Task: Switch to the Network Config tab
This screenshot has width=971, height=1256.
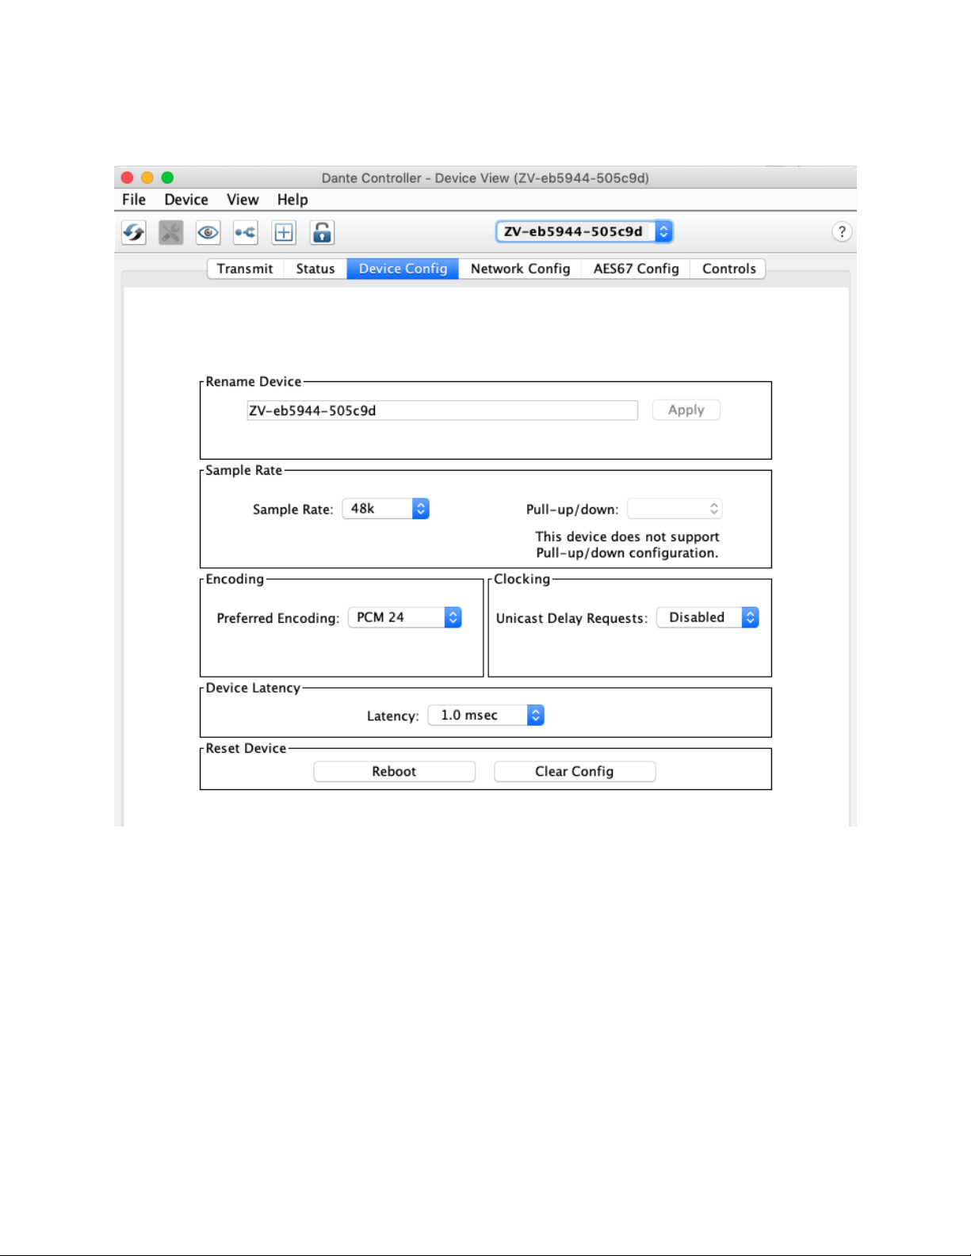Action: point(520,269)
